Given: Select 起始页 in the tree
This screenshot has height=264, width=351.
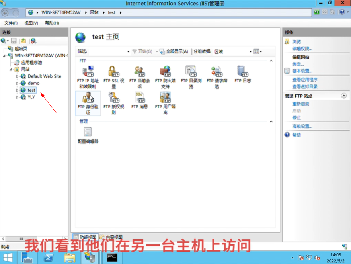Looking at the screenshot, I should (x=21, y=49).
